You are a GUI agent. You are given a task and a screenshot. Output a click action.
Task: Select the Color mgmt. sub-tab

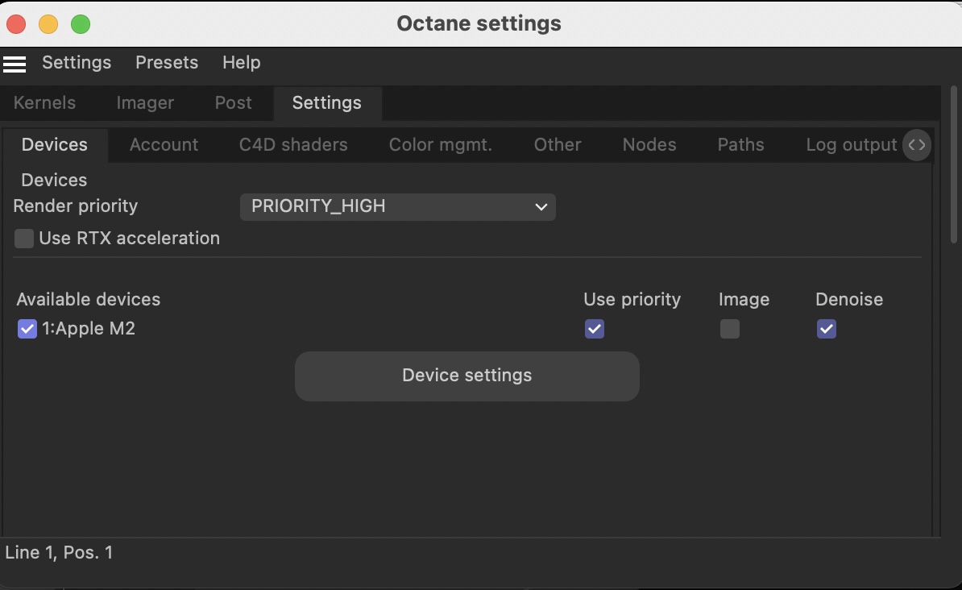pyautogui.click(x=441, y=145)
